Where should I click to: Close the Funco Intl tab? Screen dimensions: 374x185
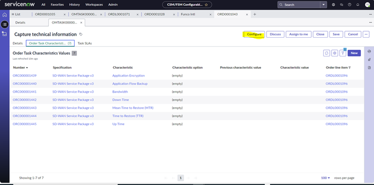pos(210,14)
